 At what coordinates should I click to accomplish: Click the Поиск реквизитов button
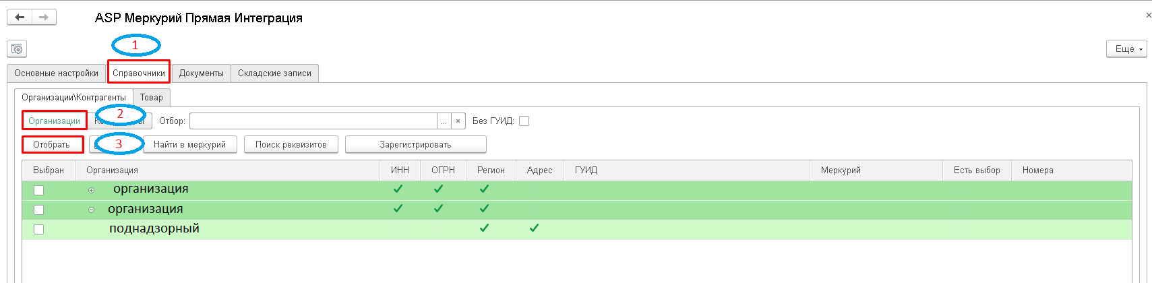(291, 144)
